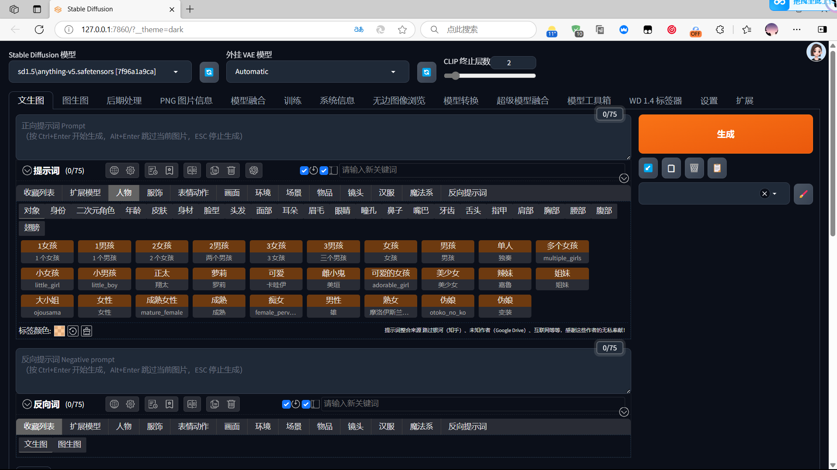Viewport: 837px width, 470px height.
Task: Click the clipboard paste-styles icon
Action: pyautogui.click(x=717, y=168)
